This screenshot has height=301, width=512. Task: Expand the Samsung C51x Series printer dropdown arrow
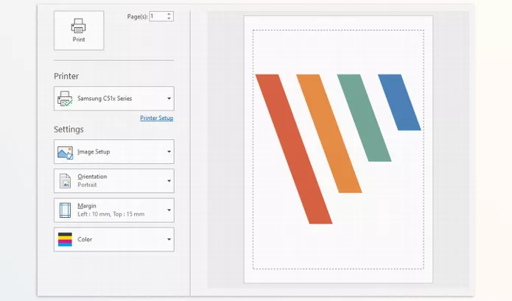(169, 98)
